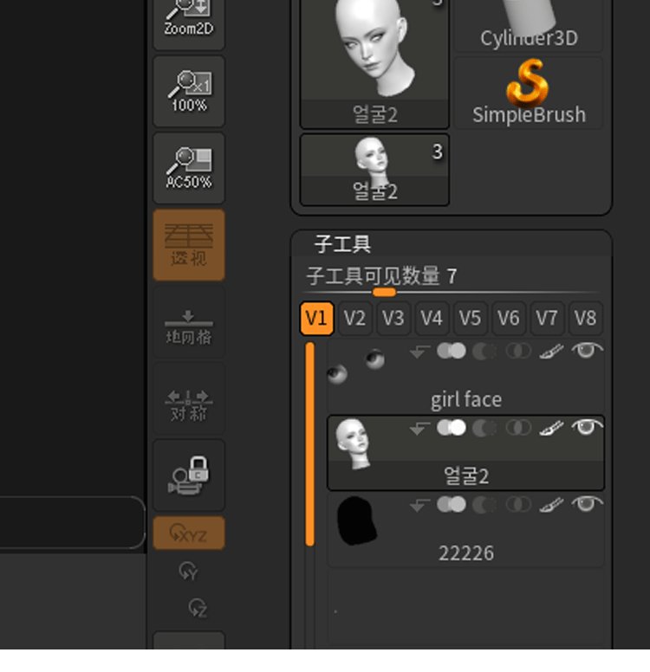650x672 pixels.
Task: Switch to visibility set V1
Action: pyautogui.click(x=316, y=319)
